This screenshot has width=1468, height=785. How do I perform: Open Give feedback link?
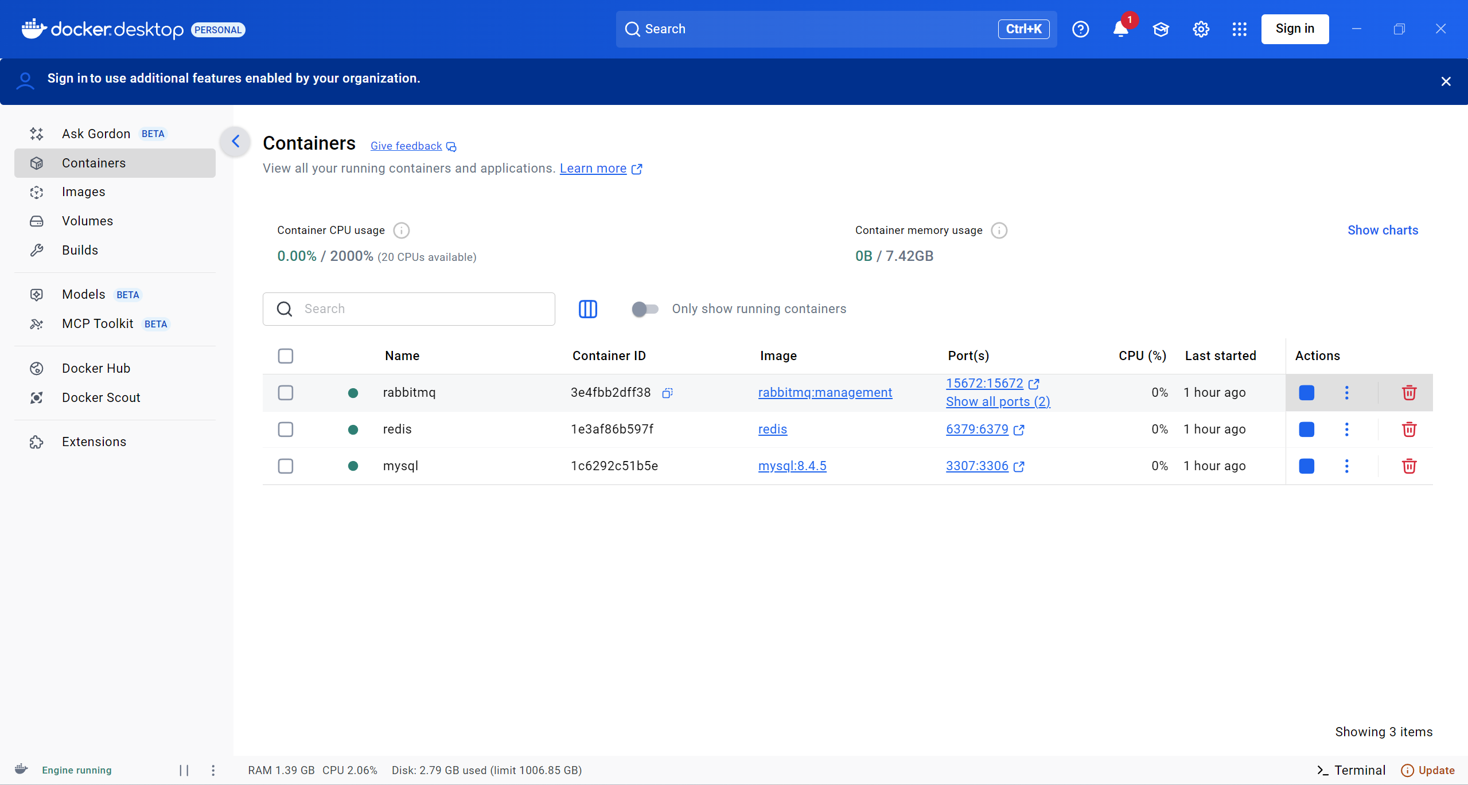[413, 146]
